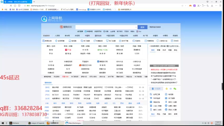Stop page loading with the X button
The height and width of the screenshot is (126, 224).
[11, 6]
